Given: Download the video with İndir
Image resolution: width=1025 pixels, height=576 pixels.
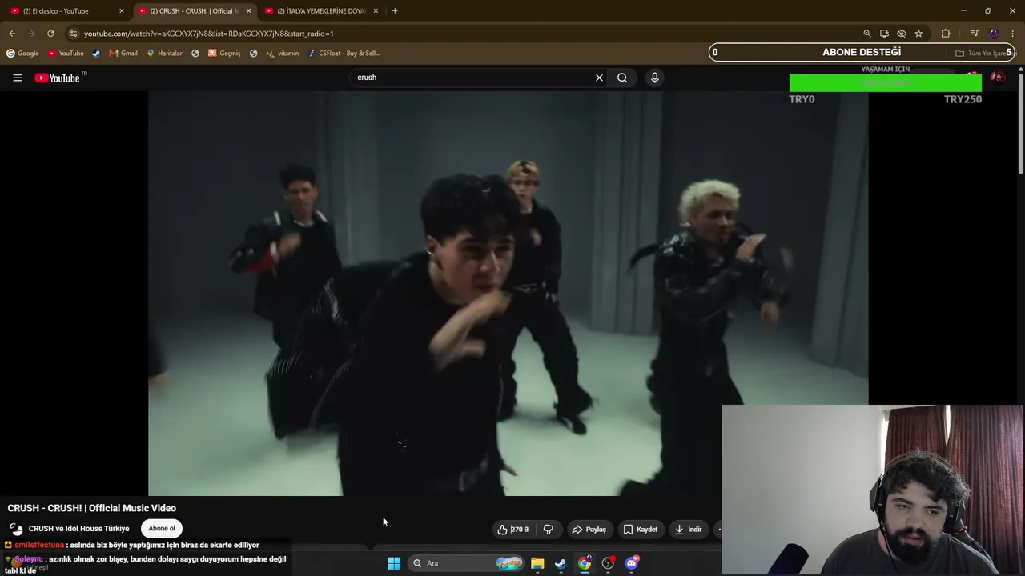Looking at the screenshot, I should (x=689, y=529).
